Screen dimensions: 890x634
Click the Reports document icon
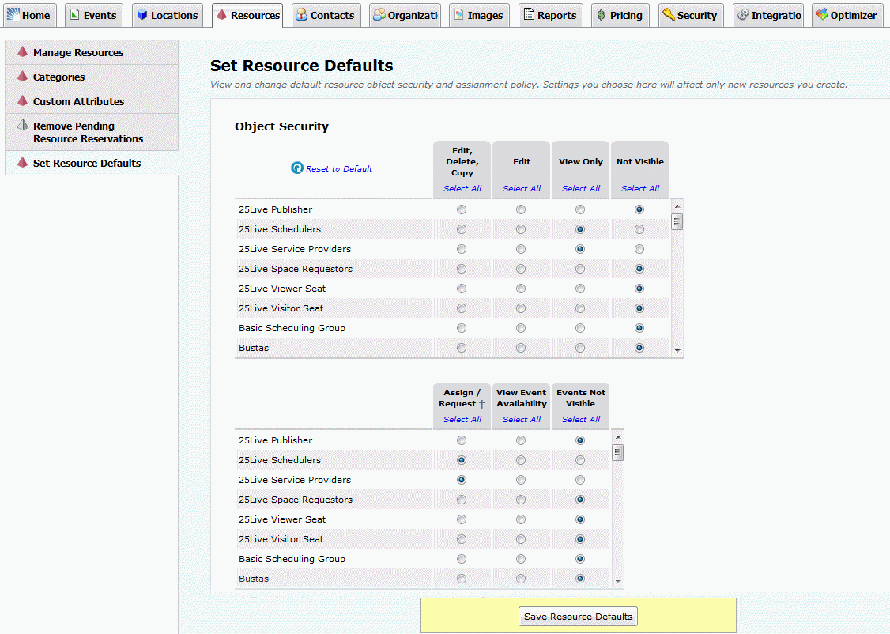tap(529, 15)
